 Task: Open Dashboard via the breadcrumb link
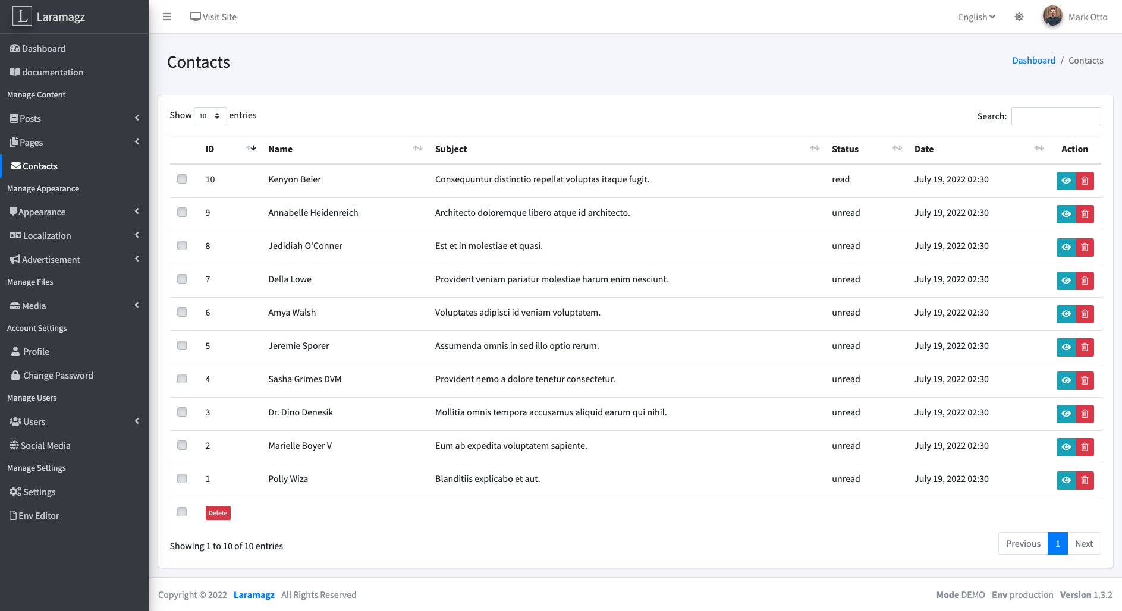pyautogui.click(x=1034, y=60)
